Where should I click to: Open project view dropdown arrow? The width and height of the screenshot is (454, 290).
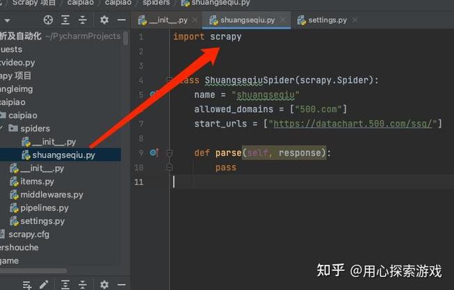click(x=7, y=20)
